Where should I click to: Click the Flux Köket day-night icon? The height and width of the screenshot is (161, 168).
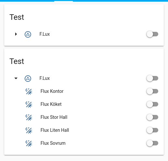tap(29, 105)
